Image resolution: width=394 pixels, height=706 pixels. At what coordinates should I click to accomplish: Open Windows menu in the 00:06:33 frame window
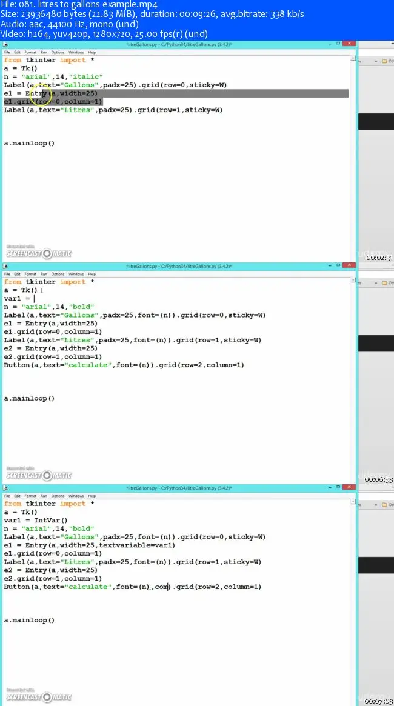coord(76,274)
